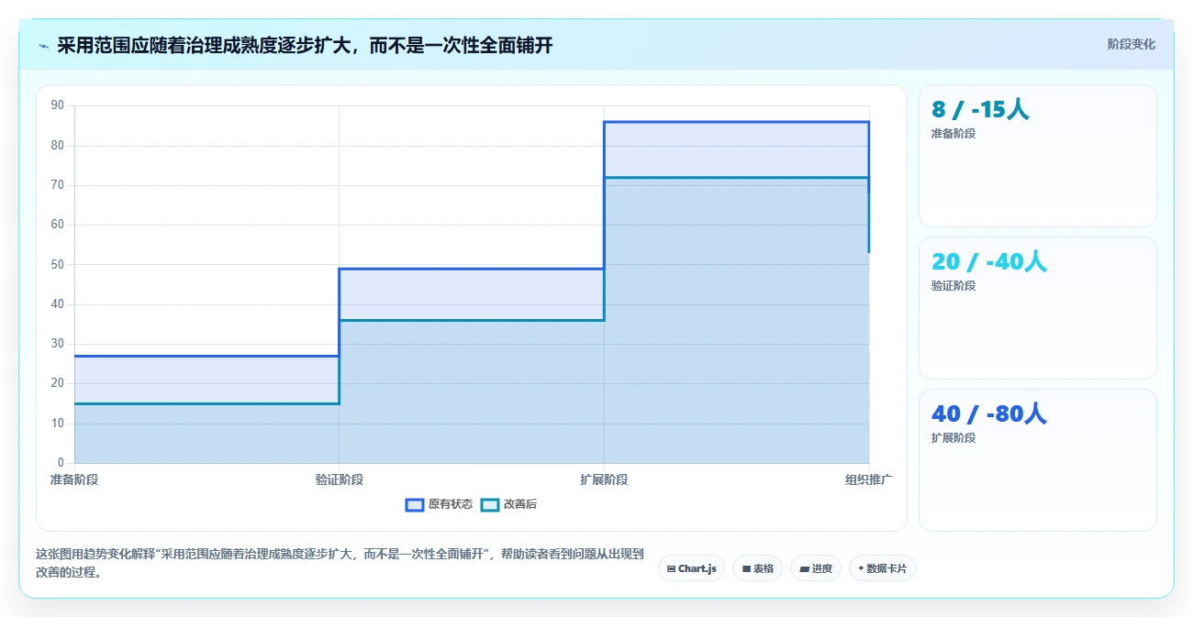Click the chart title heading text
Image resolution: width=1193 pixels, height=617 pixels.
305,45
